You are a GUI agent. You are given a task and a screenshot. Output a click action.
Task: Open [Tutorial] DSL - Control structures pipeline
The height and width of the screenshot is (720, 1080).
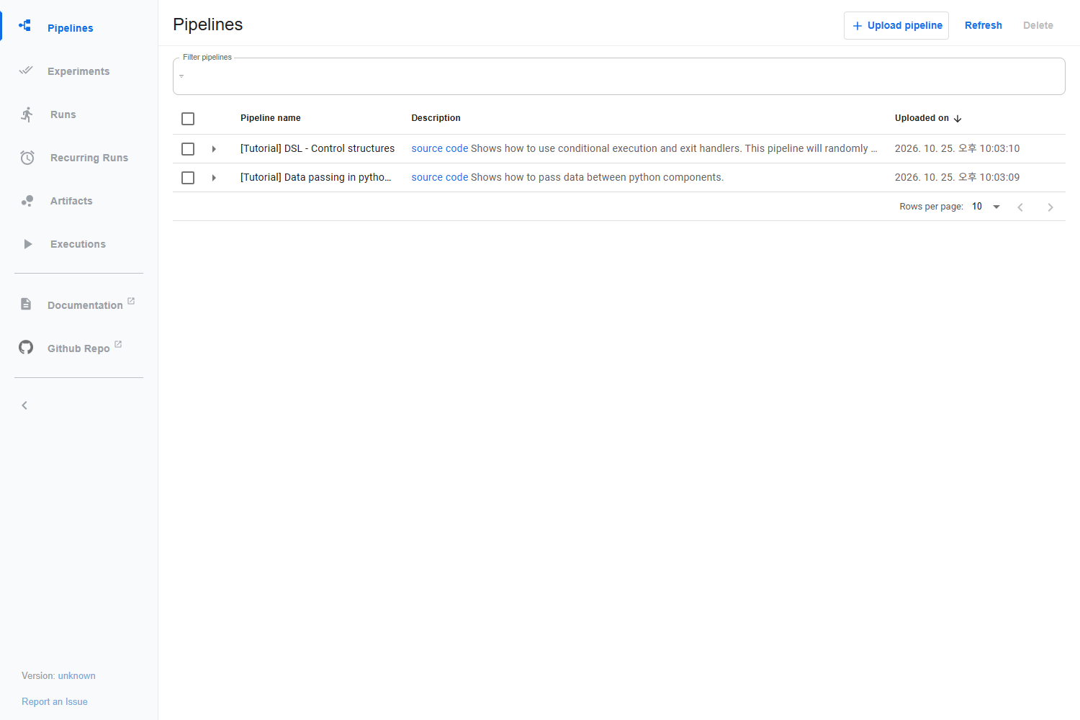[318, 148]
